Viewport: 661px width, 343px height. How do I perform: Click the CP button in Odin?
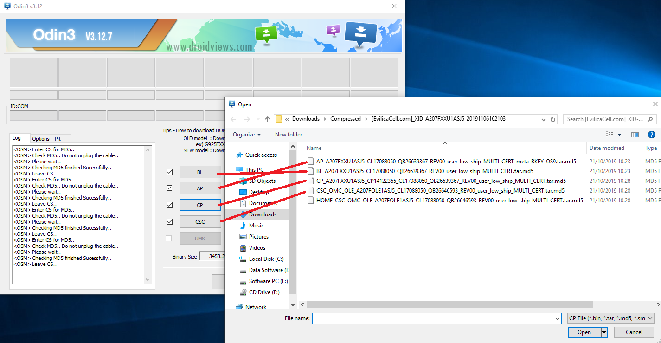coord(200,205)
